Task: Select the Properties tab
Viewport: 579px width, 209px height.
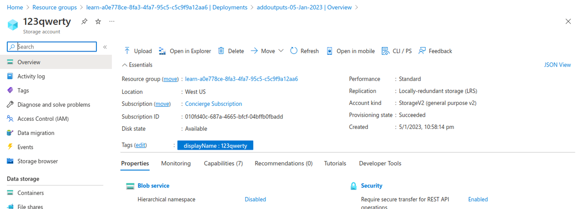Action: (135, 163)
